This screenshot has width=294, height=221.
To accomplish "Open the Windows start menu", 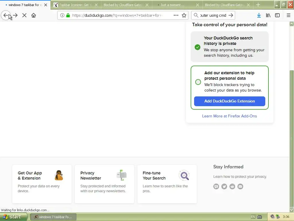I will coord(13,217).
